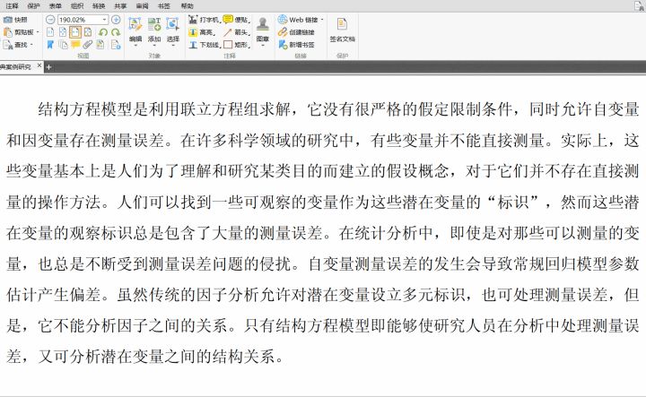Image resolution: width=646 pixels, height=397 pixels.
Task: Click the 快照 snapshot camera tool
Action: point(15,20)
